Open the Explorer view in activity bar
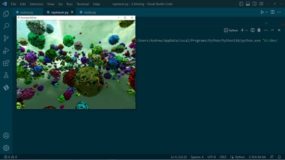This screenshot has height=160, width=285. (6, 14)
